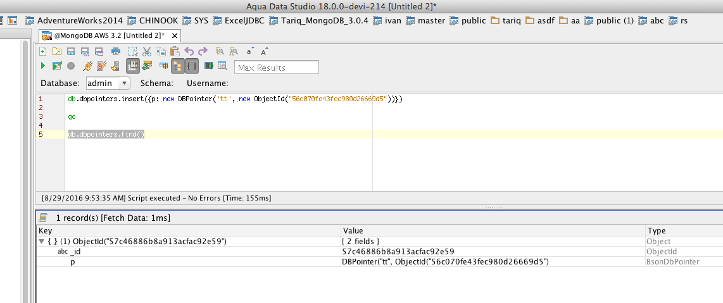The height and width of the screenshot is (303, 723).
Task: Collapse the ObjectId record row
Action: tap(42, 241)
